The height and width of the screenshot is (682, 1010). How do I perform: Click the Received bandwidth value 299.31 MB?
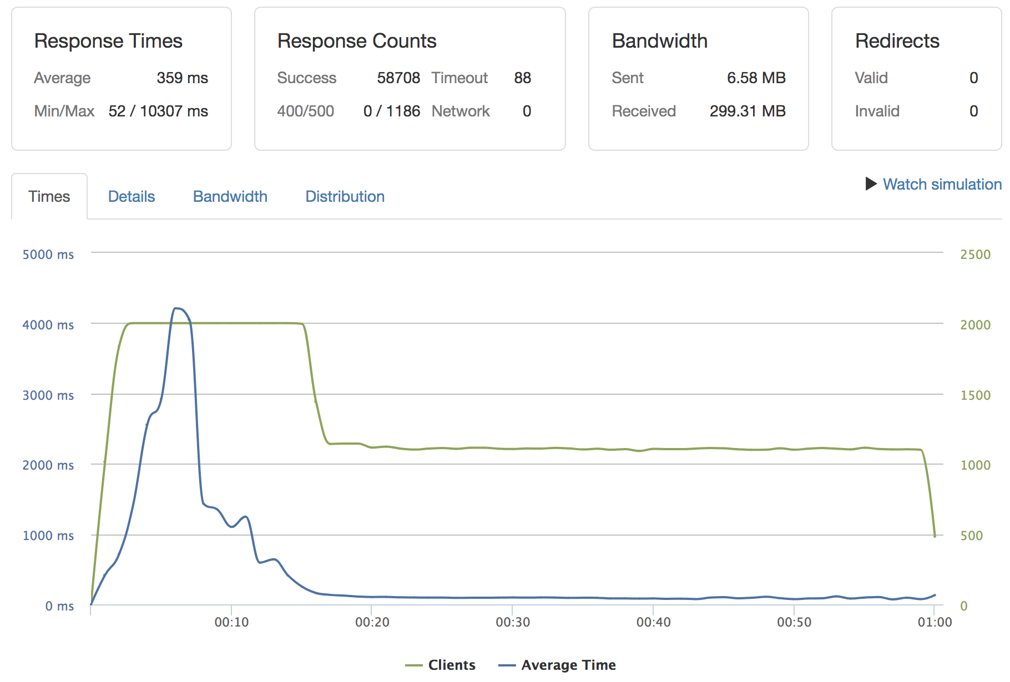[748, 111]
